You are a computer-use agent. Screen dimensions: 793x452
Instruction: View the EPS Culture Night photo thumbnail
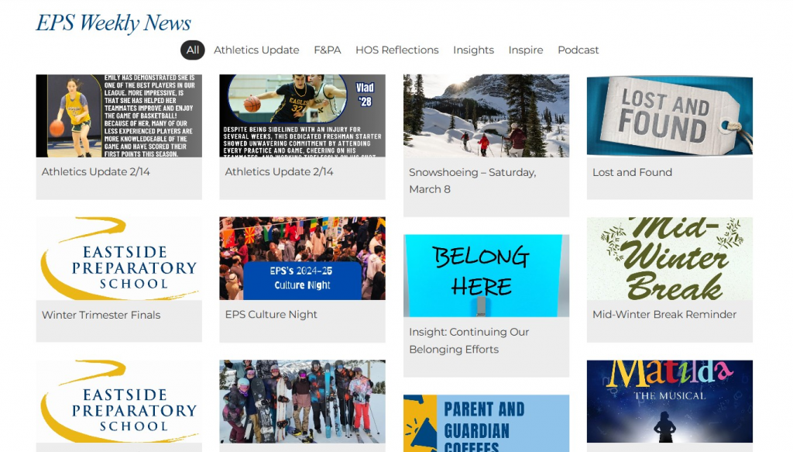click(303, 259)
